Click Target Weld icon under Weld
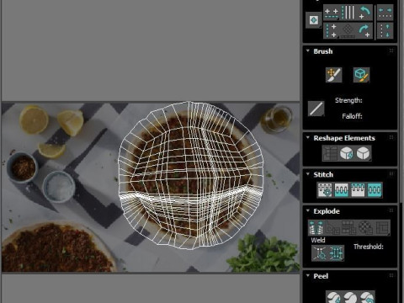 (320, 253)
